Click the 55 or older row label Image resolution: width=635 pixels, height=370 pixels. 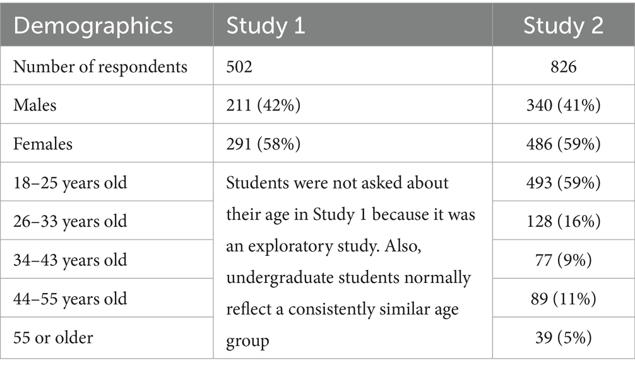(x=53, y=337)
